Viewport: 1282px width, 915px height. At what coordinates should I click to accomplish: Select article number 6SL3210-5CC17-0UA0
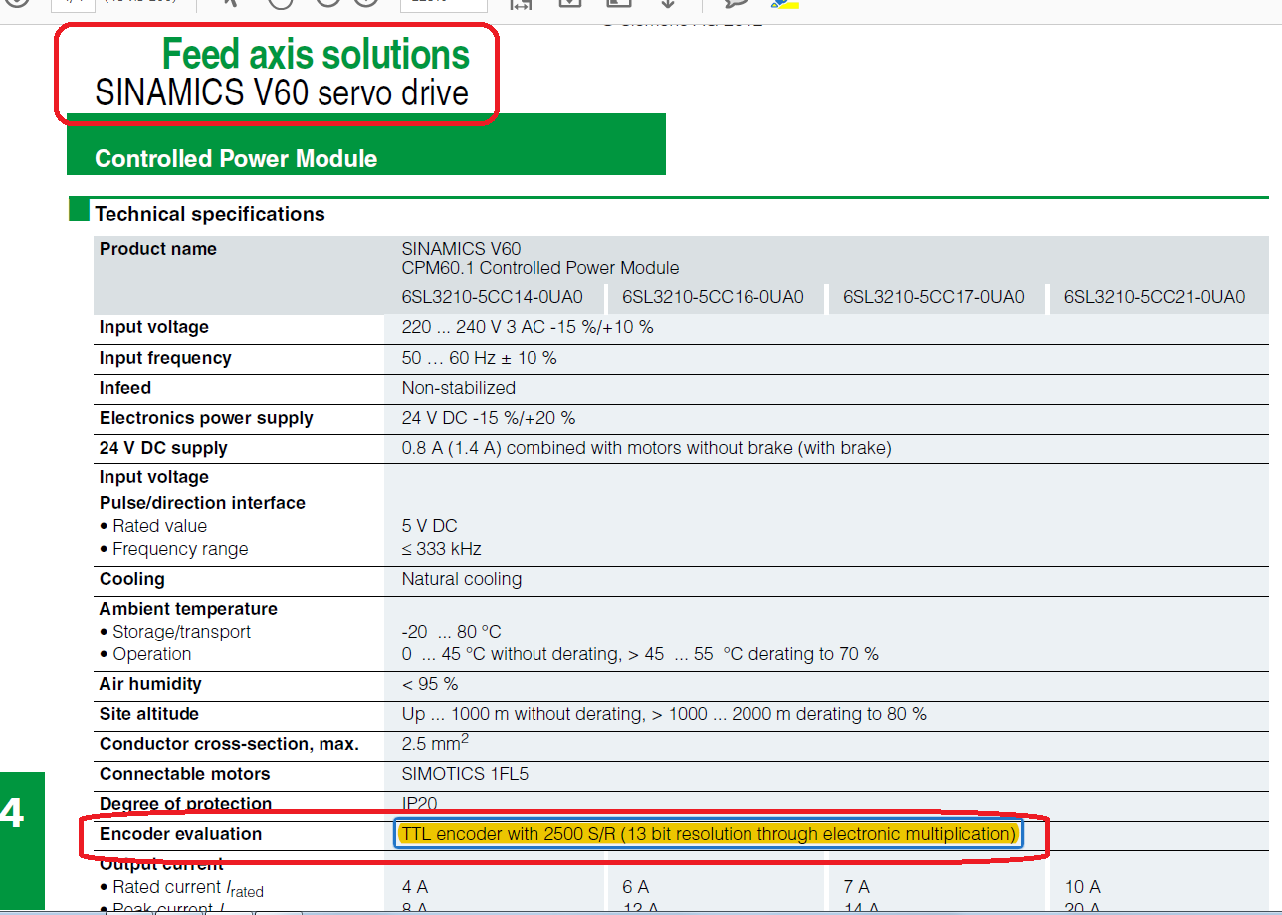[934, 297]
